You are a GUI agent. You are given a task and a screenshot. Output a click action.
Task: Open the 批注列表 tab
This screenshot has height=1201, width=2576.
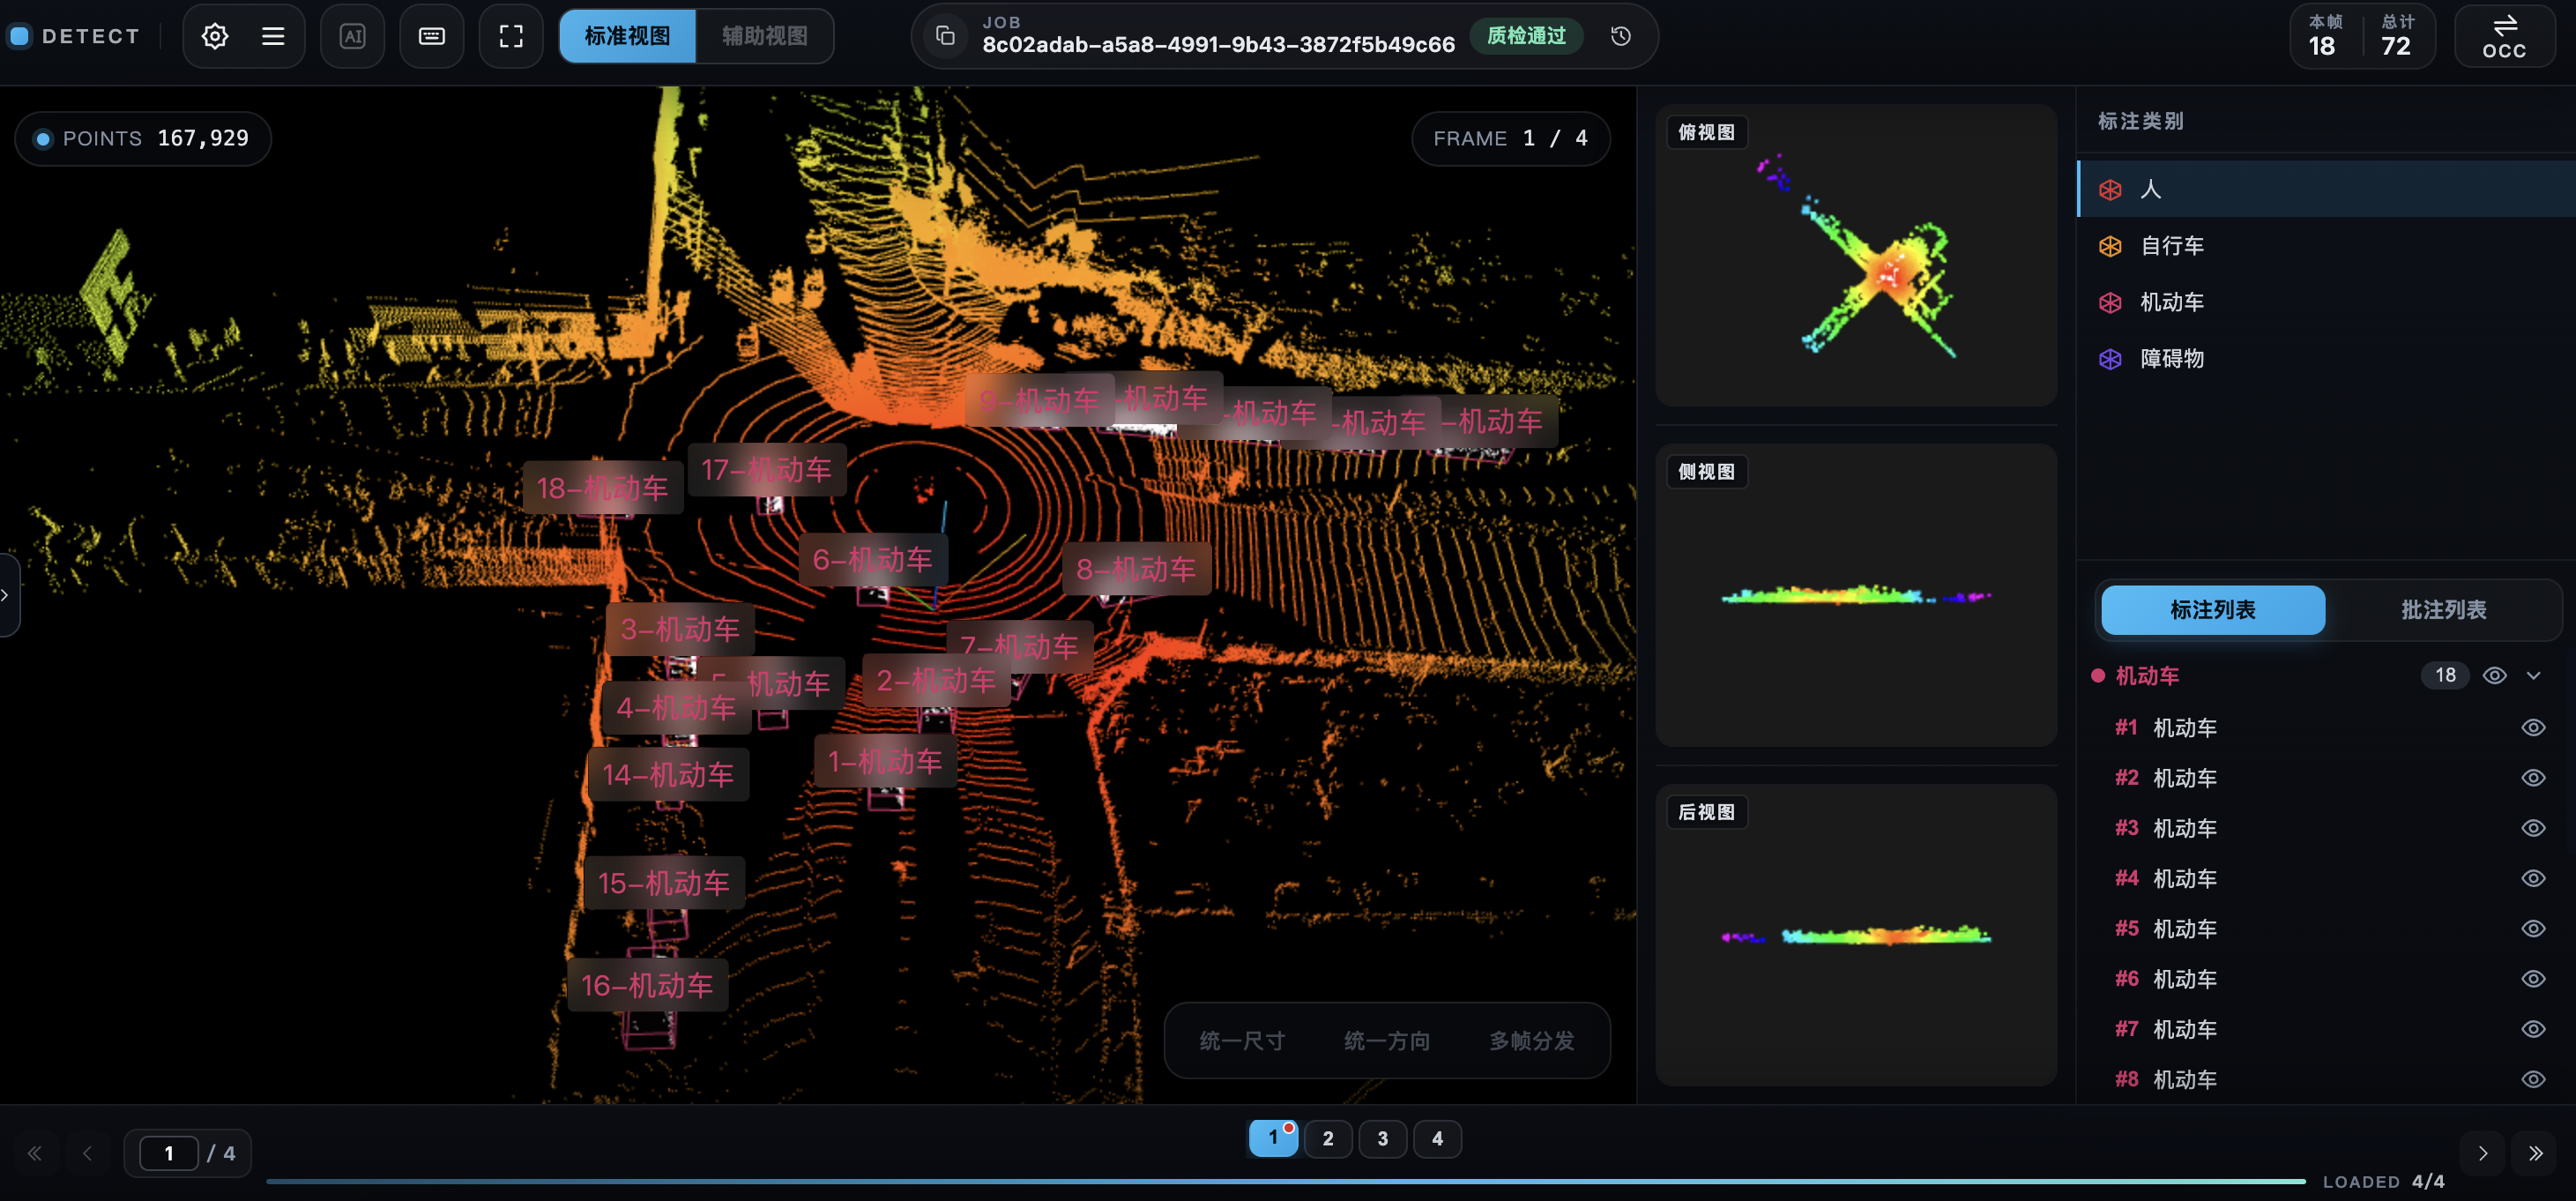click(x=2443, y=609)
